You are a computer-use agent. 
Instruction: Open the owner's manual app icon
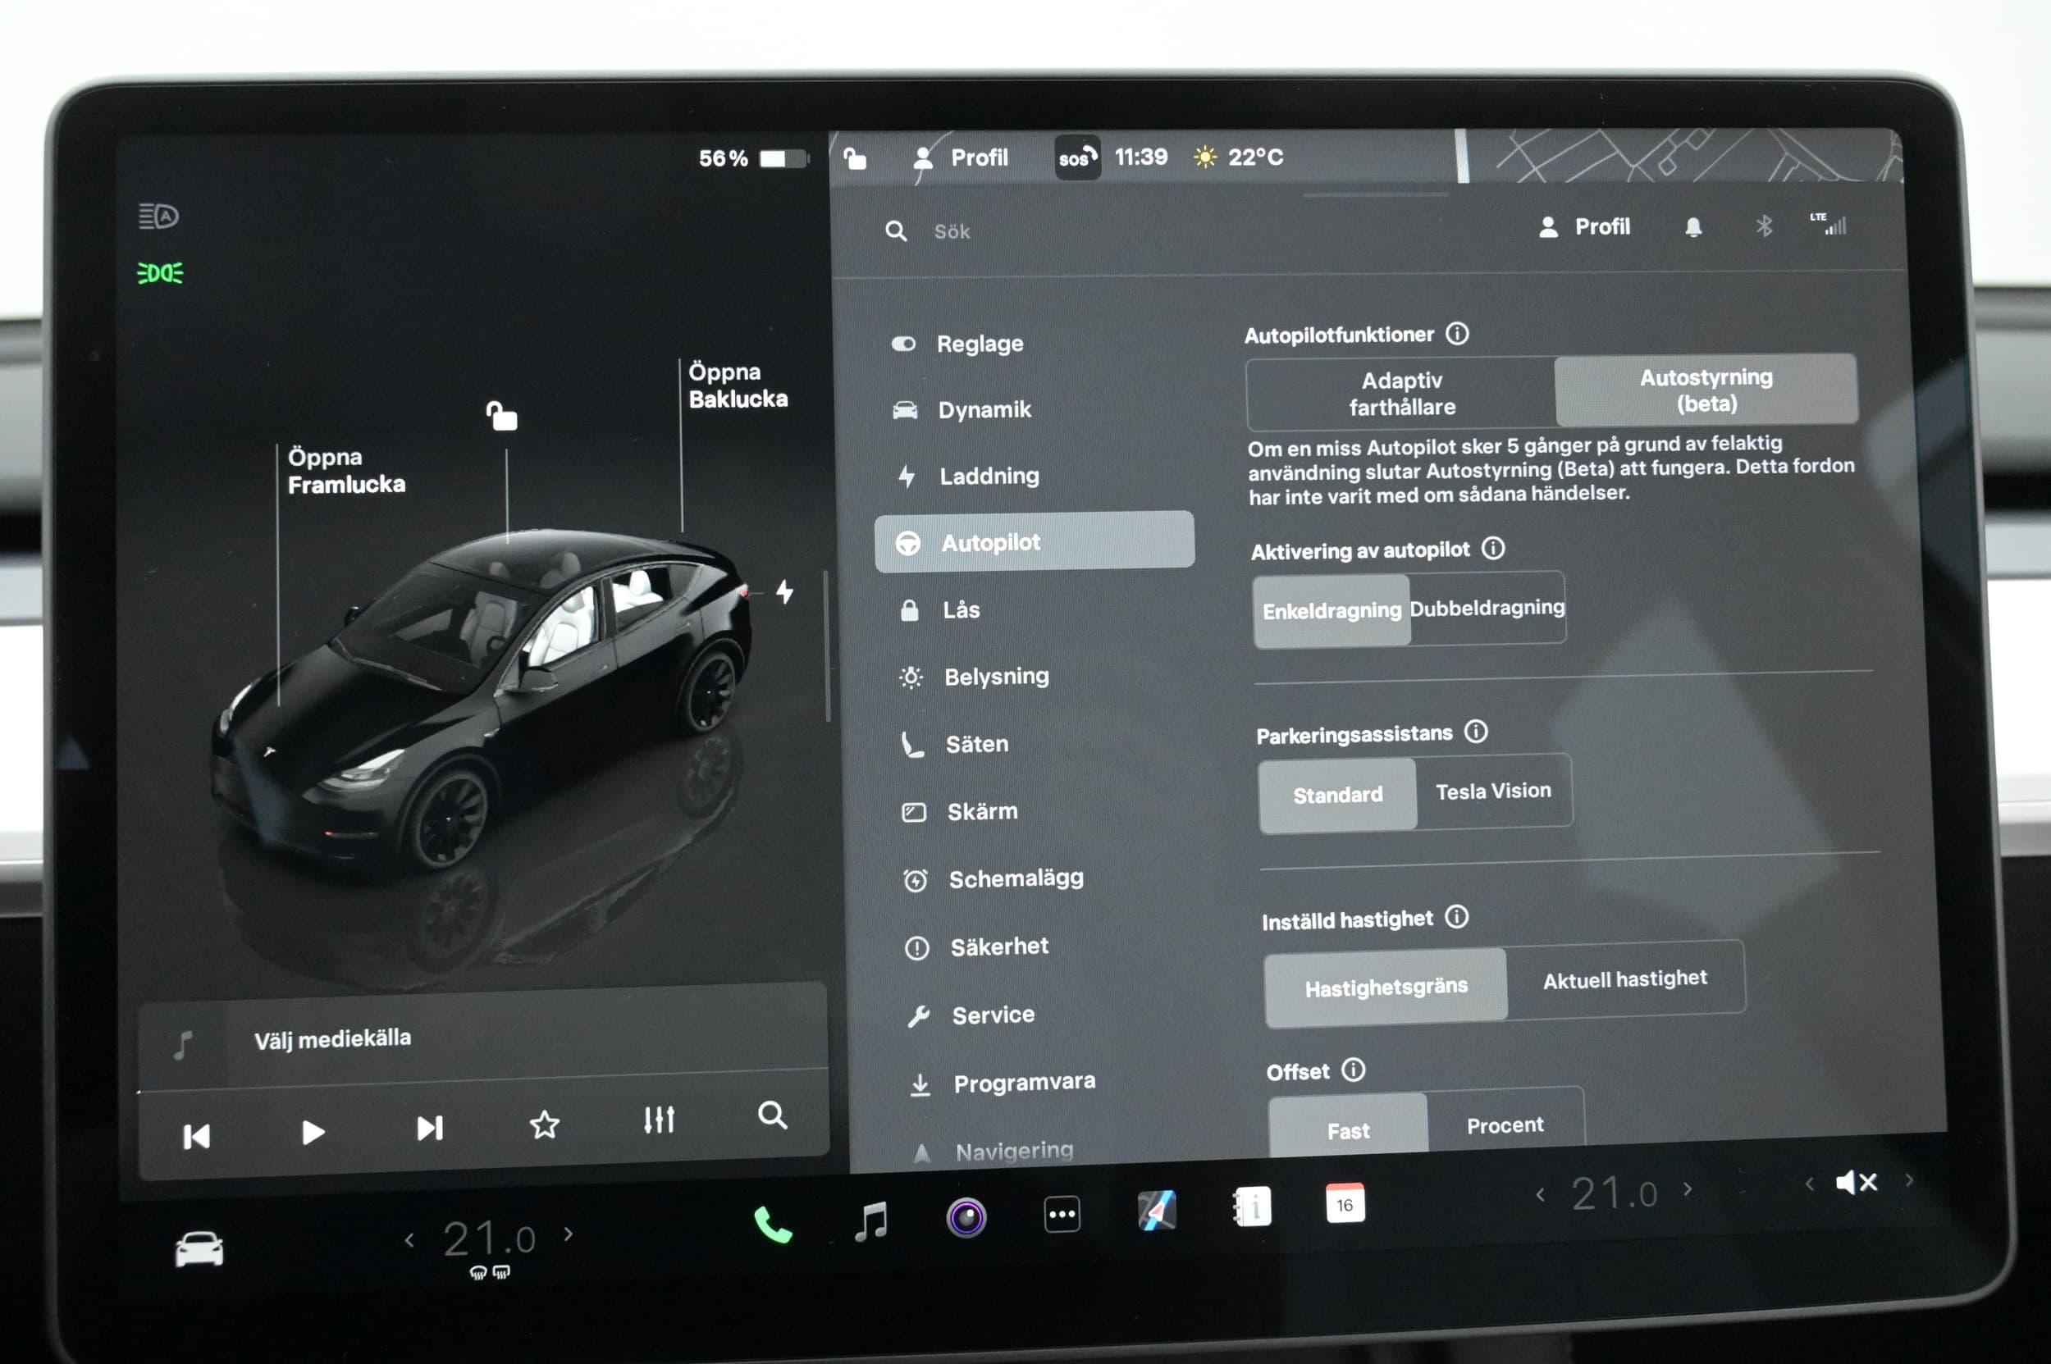[x=1251, y=1207]
